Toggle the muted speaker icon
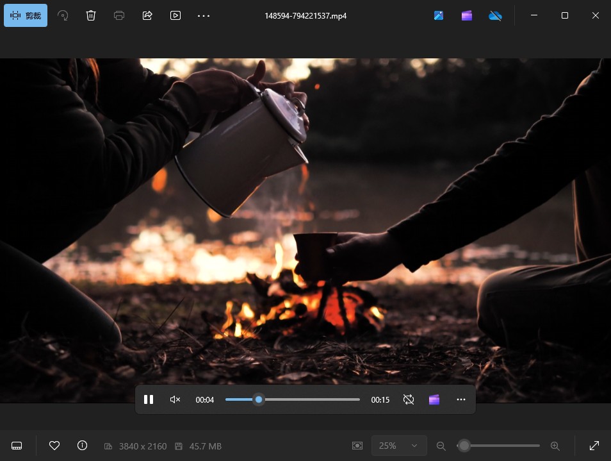611x461 pixels. click(x=175, y=399)
